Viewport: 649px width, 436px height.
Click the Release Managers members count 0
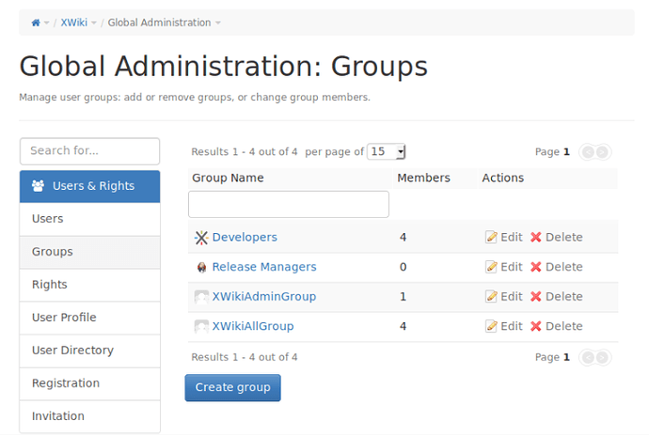pos(403,267)
